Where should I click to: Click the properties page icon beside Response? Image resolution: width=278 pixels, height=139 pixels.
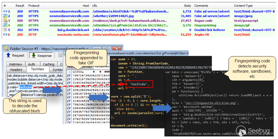click(x=60, y=55)
